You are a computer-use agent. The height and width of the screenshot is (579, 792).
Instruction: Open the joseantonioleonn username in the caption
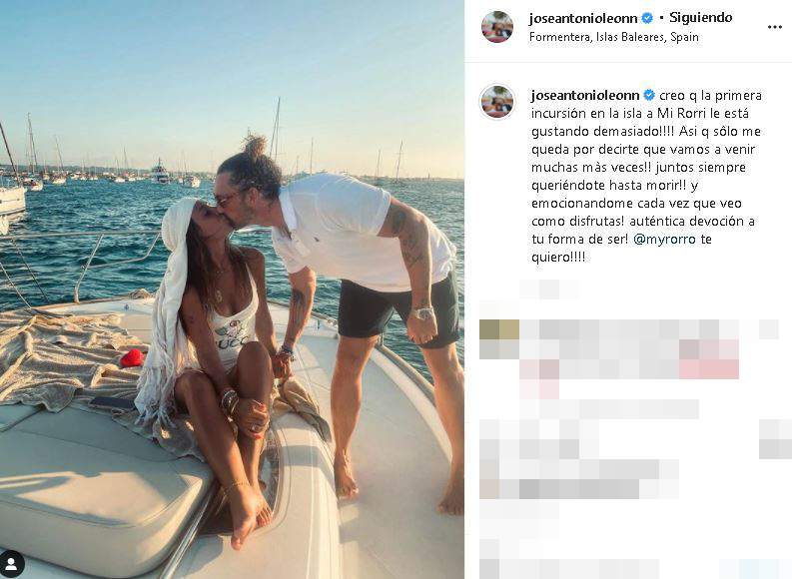(585, 96)
